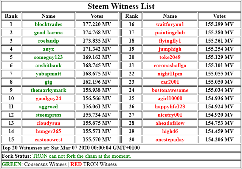
Task: Click the left Votes column header
Action: (97, 16)
